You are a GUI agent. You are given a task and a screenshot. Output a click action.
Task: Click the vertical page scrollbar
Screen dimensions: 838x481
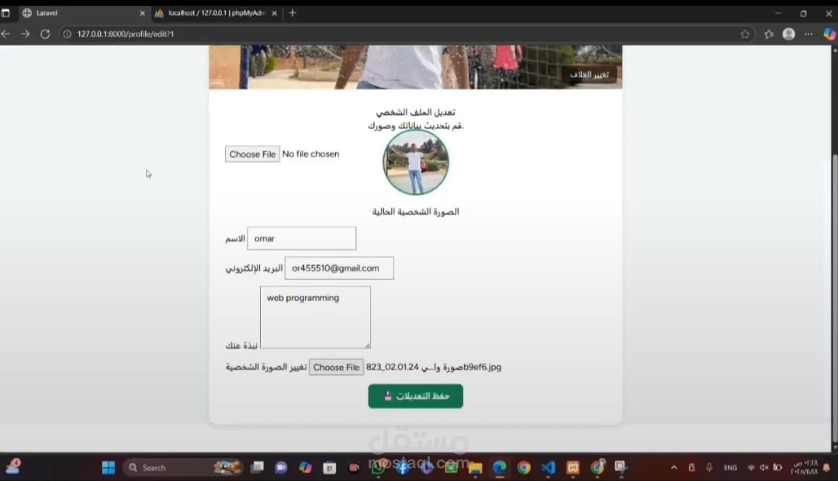(x=834, y=297)
